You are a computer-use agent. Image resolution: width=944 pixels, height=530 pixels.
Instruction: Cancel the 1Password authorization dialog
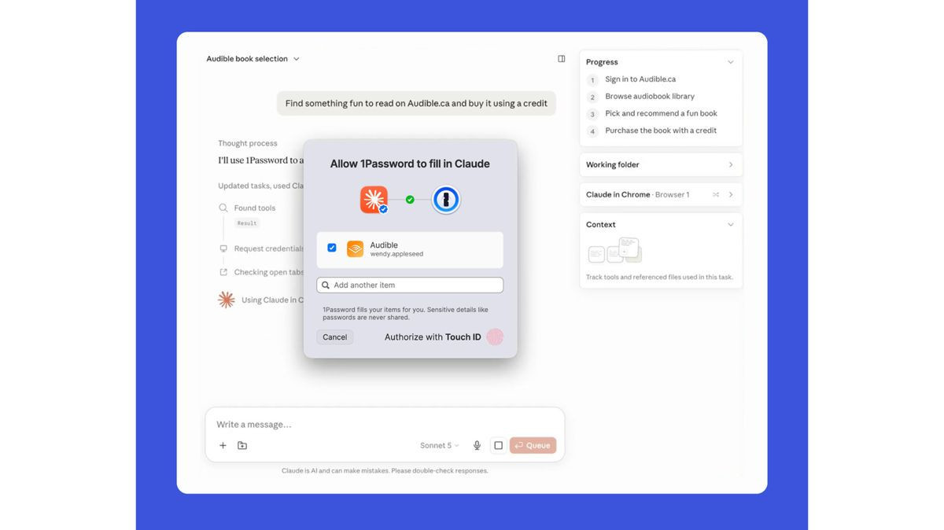[334, 337]
